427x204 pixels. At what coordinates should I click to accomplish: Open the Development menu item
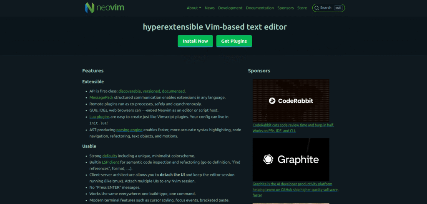(x=230, y=8)
